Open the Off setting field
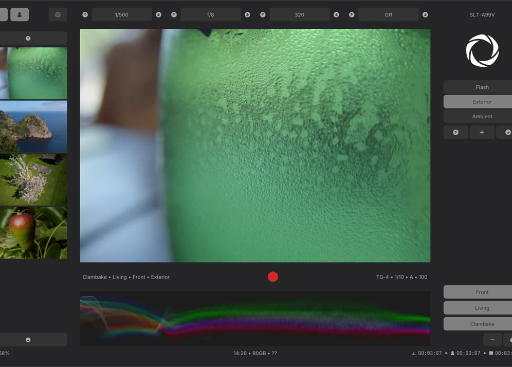The width and height of the screenshot is (512, 367). pos(388,15)
